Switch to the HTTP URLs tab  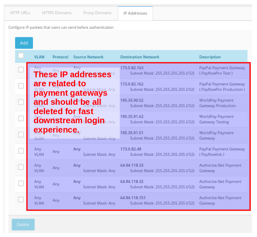tap(20, 13)
